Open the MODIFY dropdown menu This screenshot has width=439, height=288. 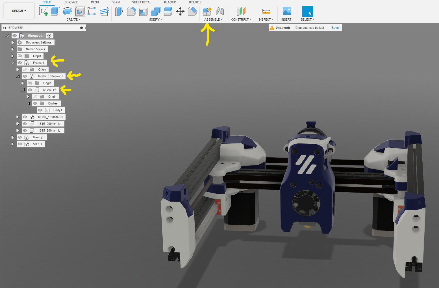pyautogui.click(x=155, y=19)
